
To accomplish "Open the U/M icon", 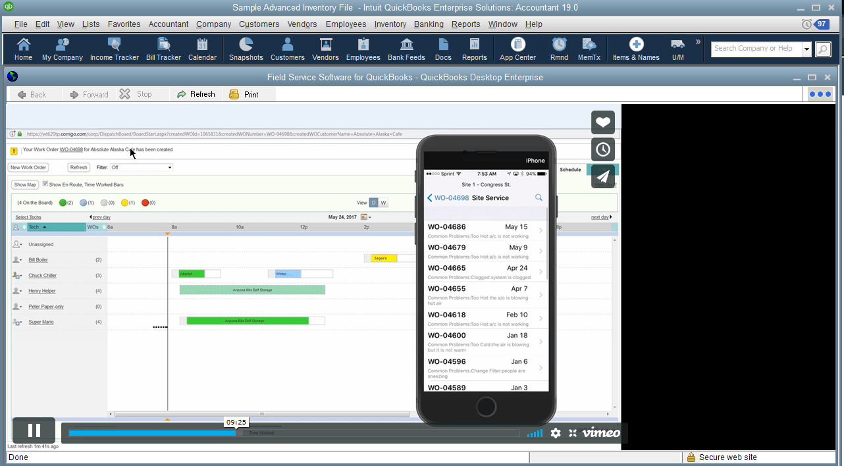I will pyautogui.click(x=678, y=49).
